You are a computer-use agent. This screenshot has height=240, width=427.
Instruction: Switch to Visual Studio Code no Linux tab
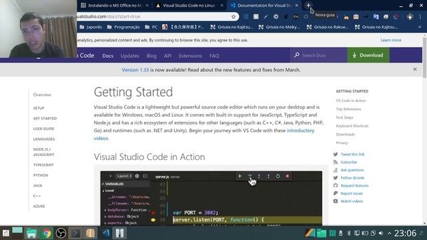tap(189, 5)
